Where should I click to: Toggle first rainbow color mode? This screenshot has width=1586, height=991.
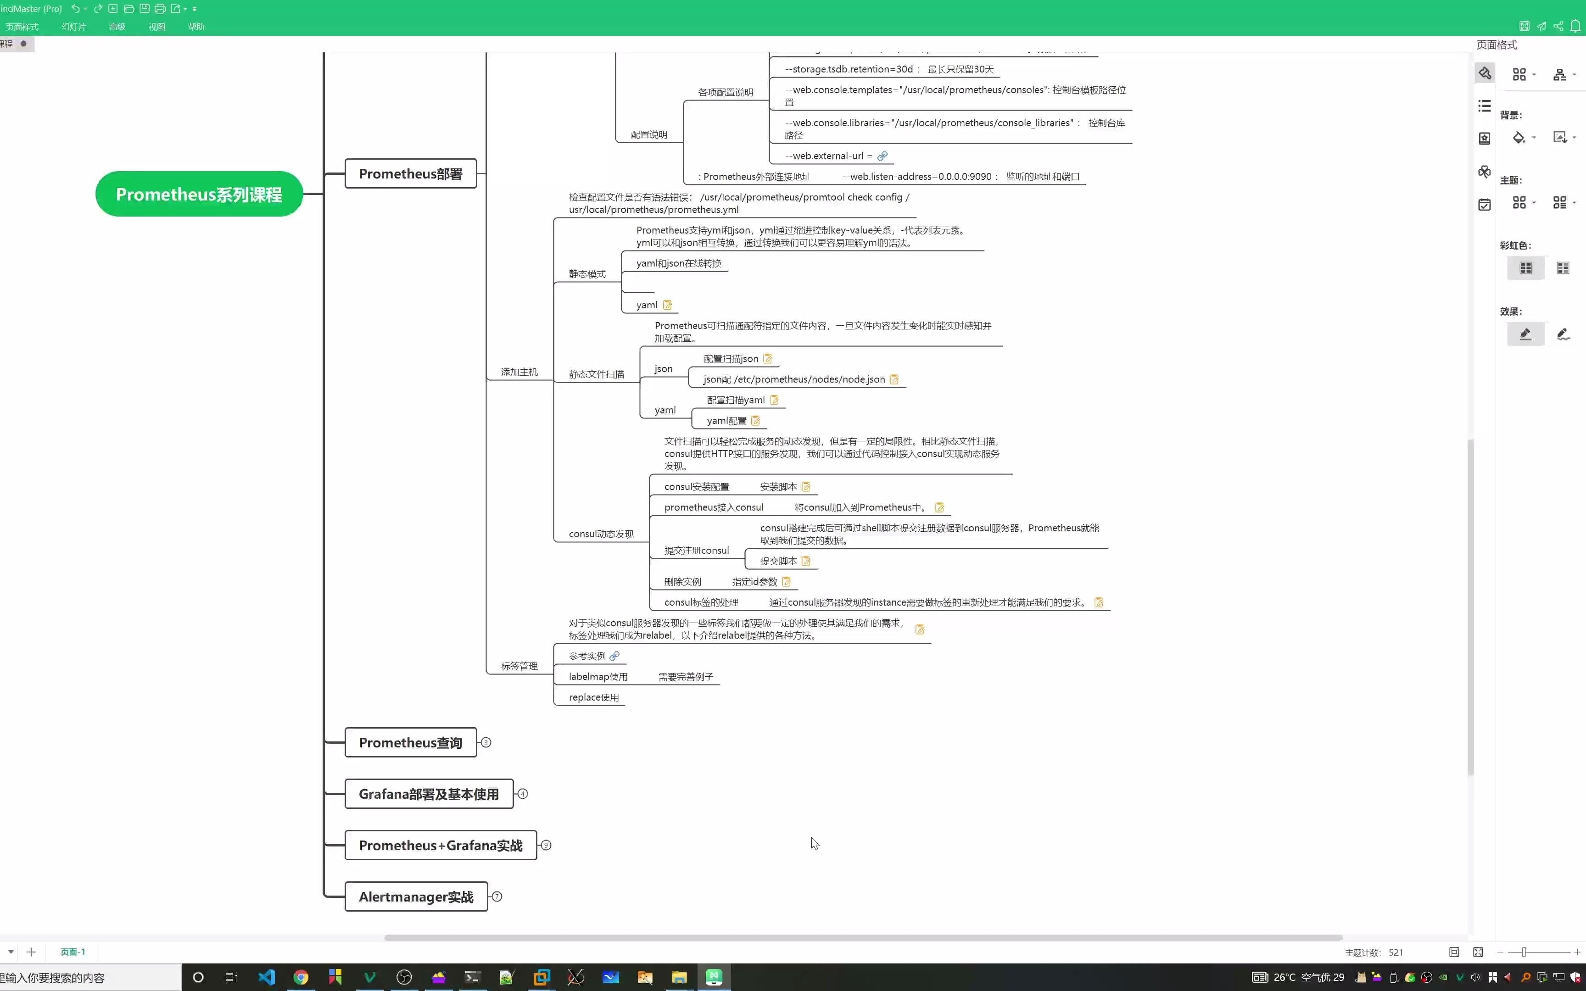pyautogui.click(x=1526, y=268)
